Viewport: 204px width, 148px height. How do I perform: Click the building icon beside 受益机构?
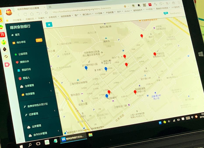pos(19,70)
